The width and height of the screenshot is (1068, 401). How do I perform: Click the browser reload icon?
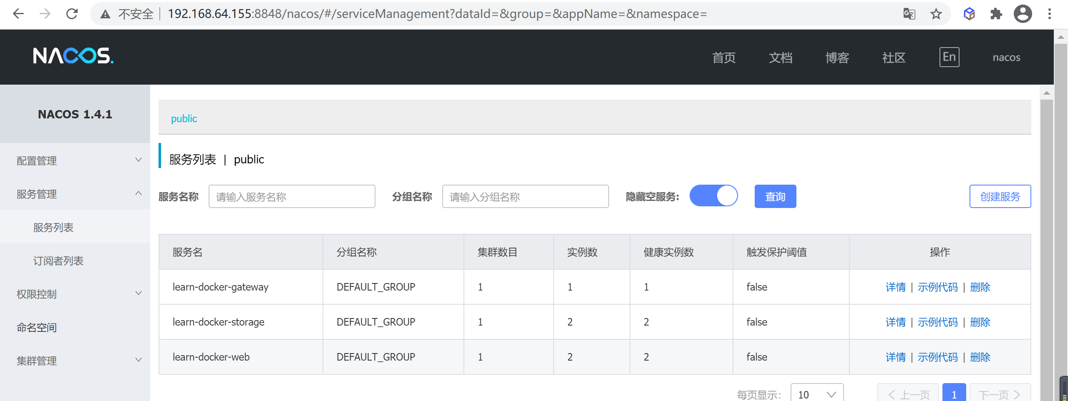pyautogui.click(x=72, y=14)
